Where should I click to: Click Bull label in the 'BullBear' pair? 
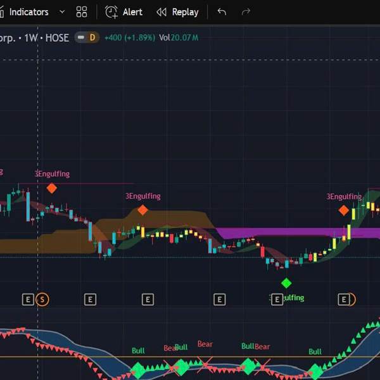click(x=248, y=346)
